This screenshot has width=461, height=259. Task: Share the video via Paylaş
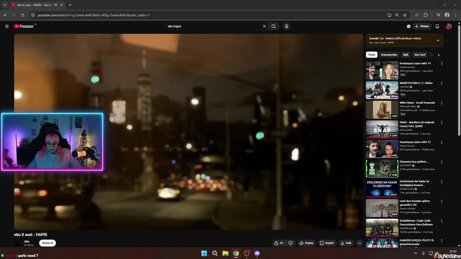click(306, 243)
